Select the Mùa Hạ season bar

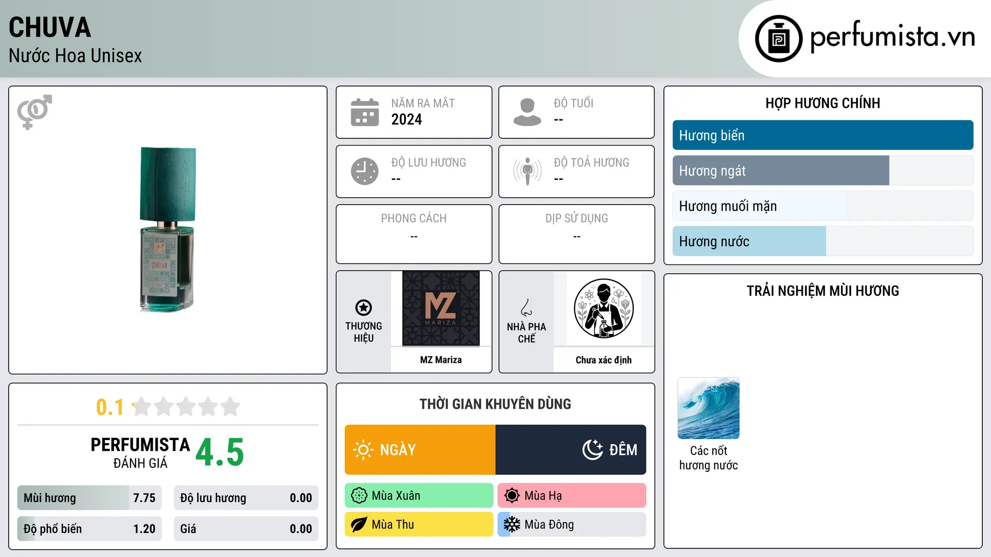click(572, 496)
